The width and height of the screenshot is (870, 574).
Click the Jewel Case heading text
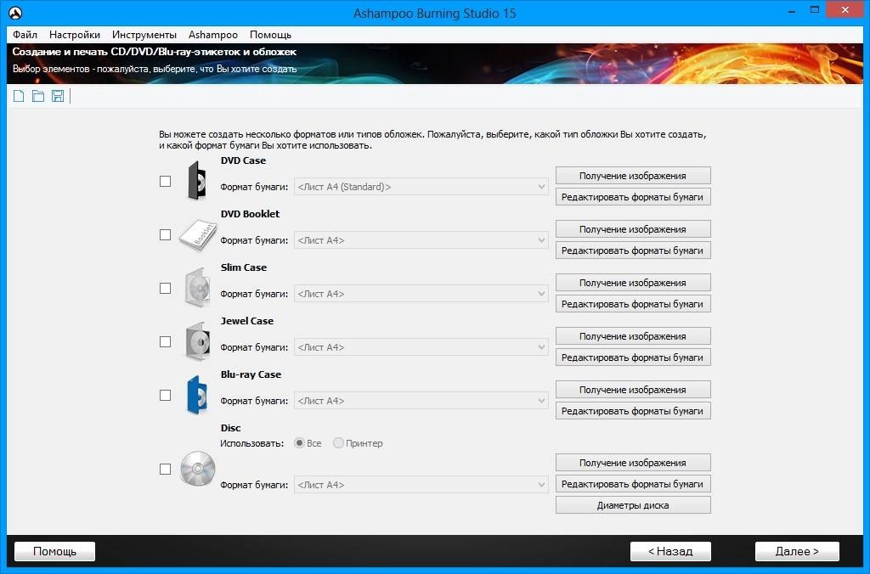pyautogui.click(x=247, y=321)
